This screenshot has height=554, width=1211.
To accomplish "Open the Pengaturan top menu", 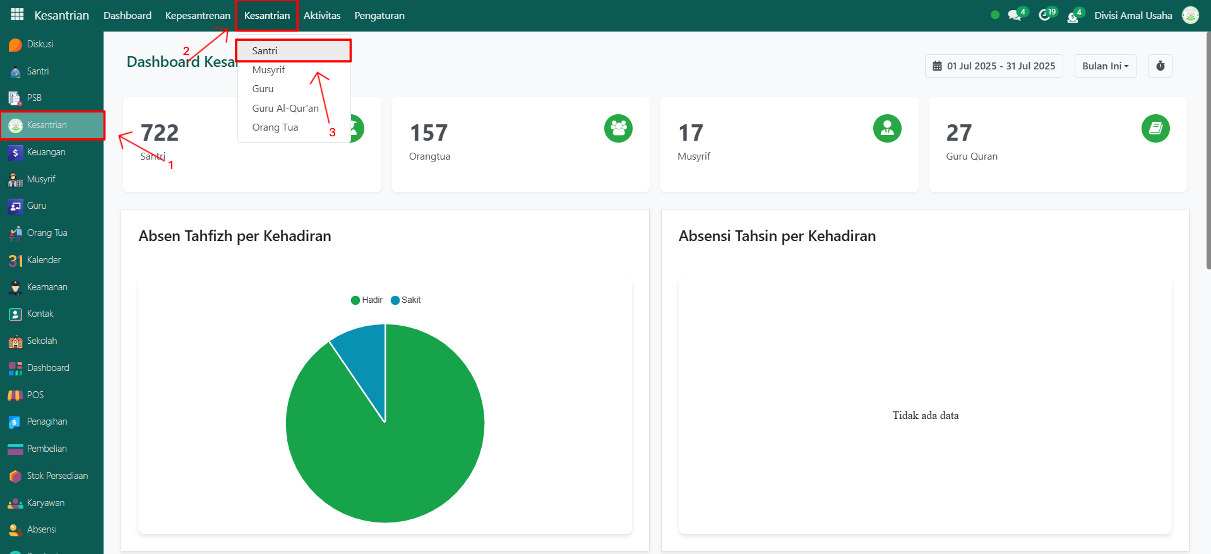I will (x=379, y=15).
